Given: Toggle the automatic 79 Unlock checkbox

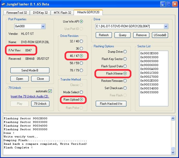Looking at the screenshot, I should [50, 91].
